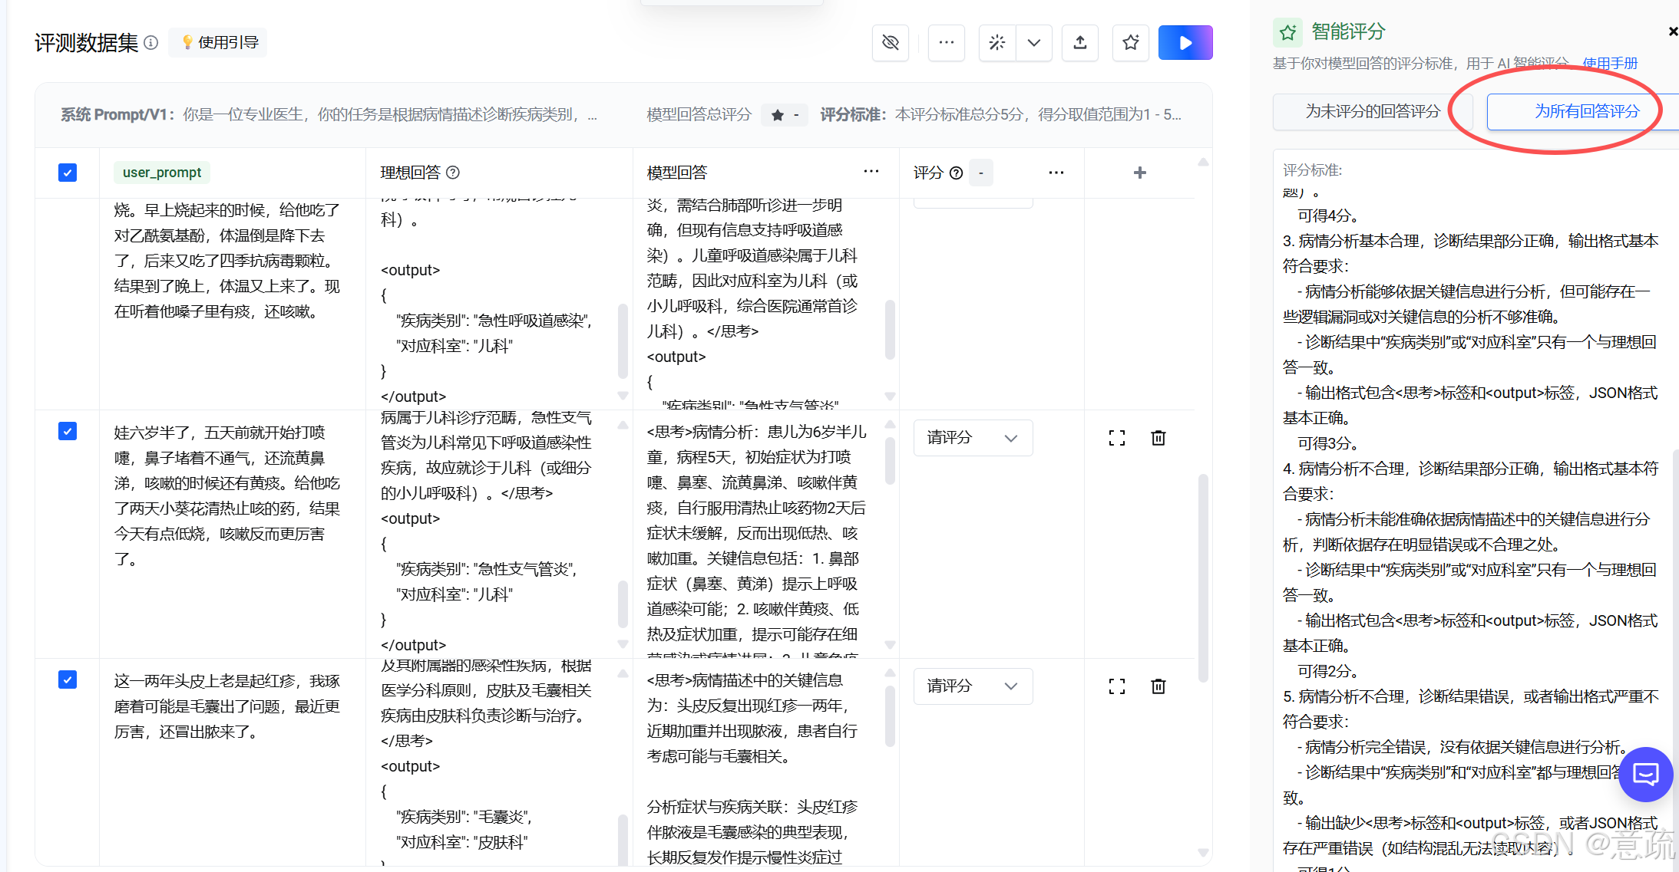The width and height of the screenshot is (1679, 872).
Task: Click the 使用引导 guidance button
Action: (x=217, y=42)
